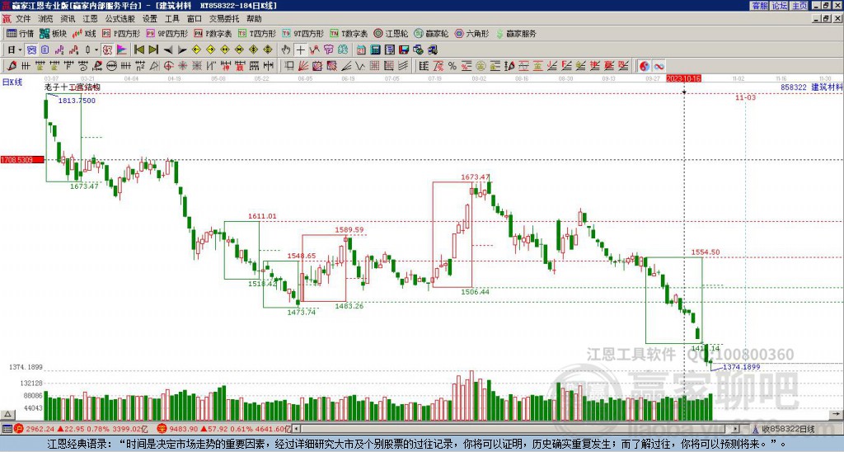Select the percent % drawing tool
The width and height of the screenshot is (844, 452).
coord(452,66)
